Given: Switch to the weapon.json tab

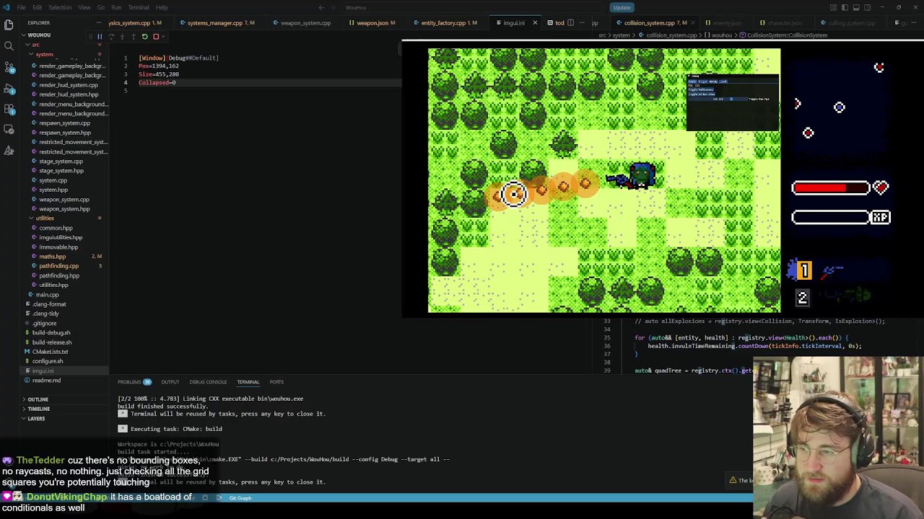Looking at the screenshot, I should [372, 22].
